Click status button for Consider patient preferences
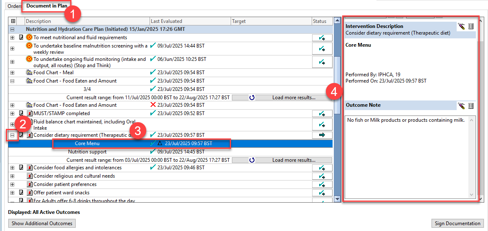Image resolution: width=488 pixels, height=231 pixels. coord(322,184)
